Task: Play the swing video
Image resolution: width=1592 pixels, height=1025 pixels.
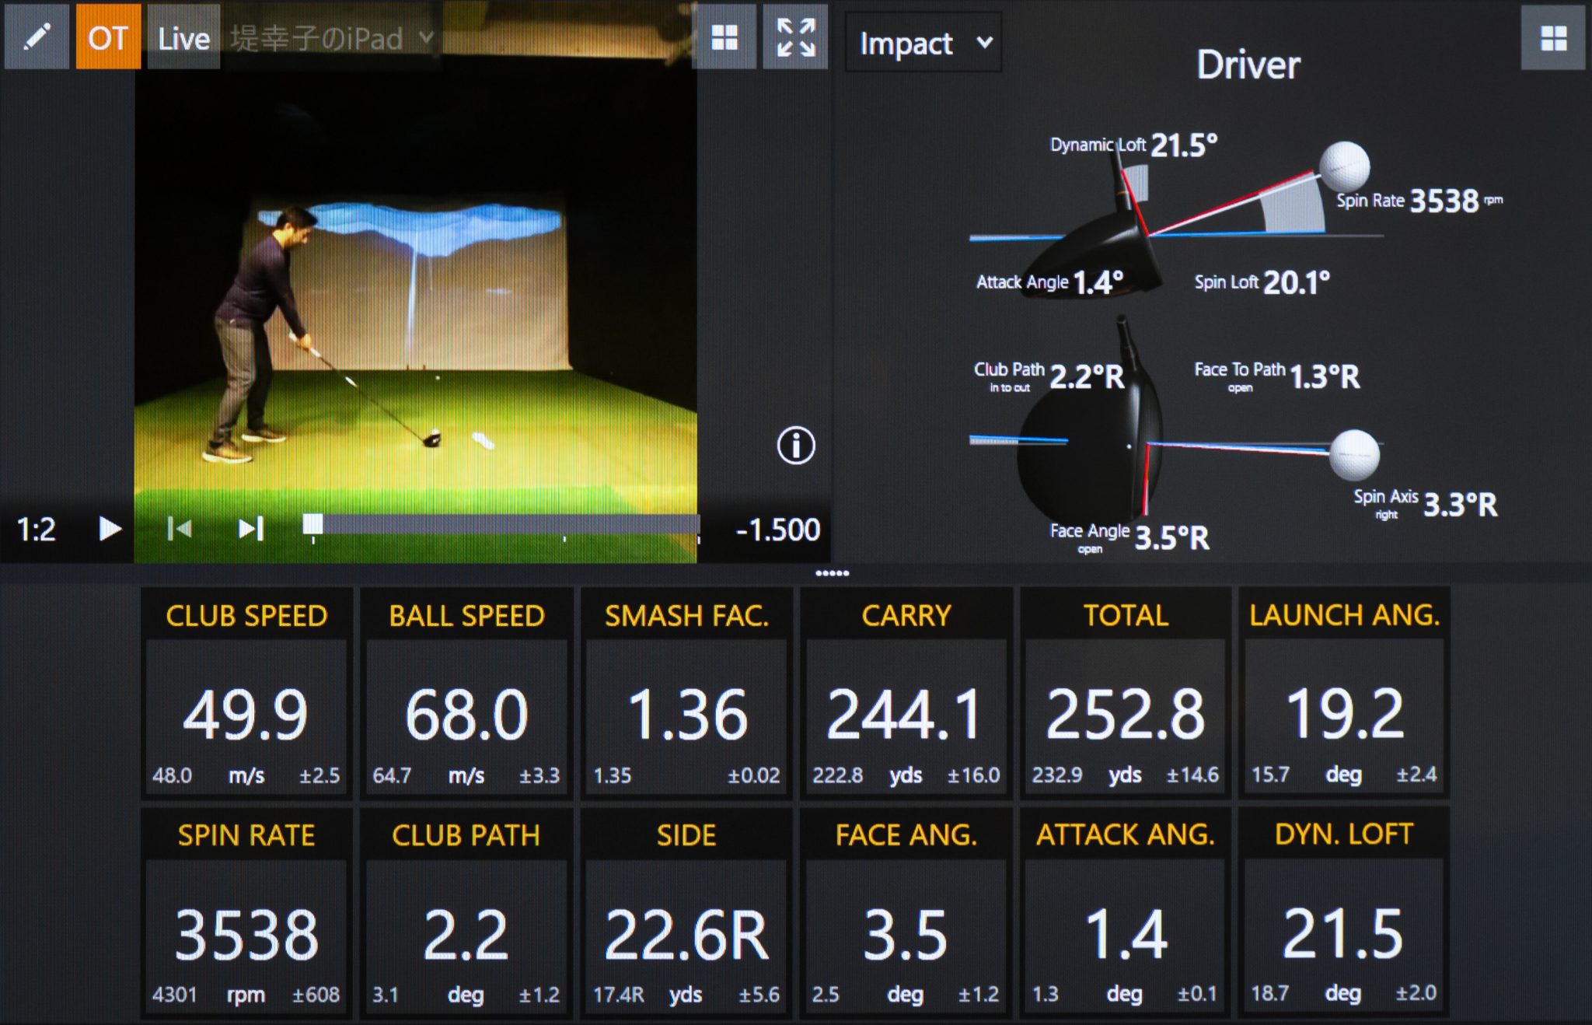Action: 110,529
